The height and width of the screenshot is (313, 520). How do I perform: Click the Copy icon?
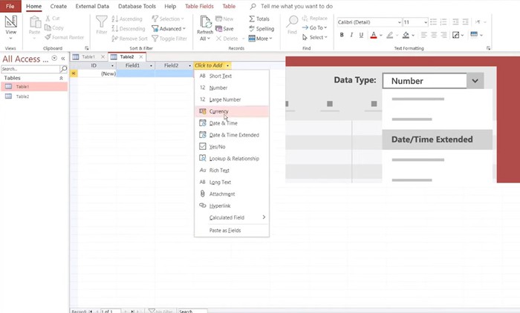[48, 27]
